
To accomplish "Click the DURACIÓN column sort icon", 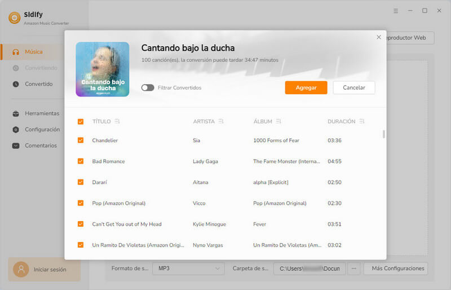I will [x=361, y=121].
